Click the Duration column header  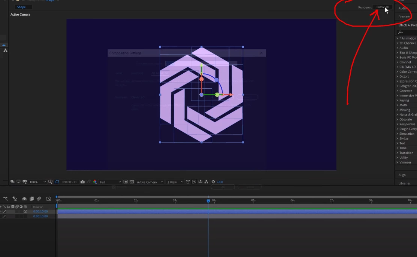(x=38, y=207)
